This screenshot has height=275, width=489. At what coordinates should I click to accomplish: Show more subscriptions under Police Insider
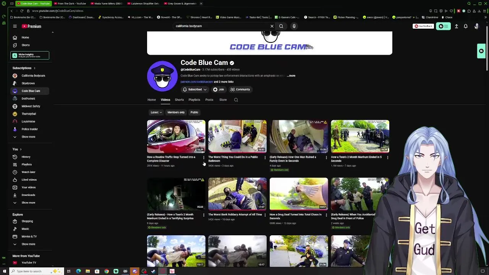pyautogui.click(x=30, y=137)
